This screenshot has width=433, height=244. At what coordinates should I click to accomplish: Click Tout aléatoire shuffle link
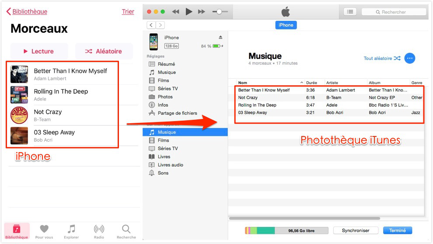click(382, 58)
